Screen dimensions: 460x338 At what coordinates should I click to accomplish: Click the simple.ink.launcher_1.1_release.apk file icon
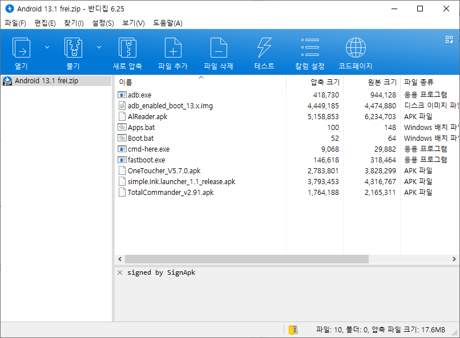122,182
